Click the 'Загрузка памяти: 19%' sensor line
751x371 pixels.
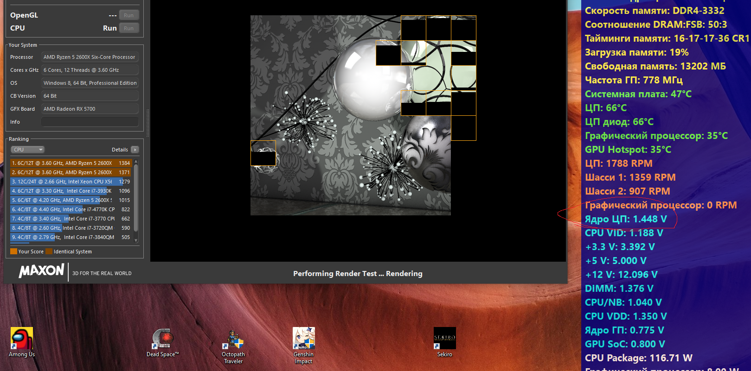click(637, 52)
